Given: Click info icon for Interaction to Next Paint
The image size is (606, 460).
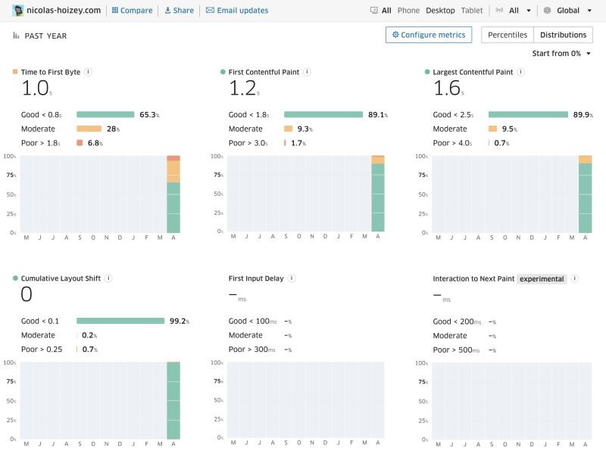Looking at the screenshot, I should tap(575, 278).
